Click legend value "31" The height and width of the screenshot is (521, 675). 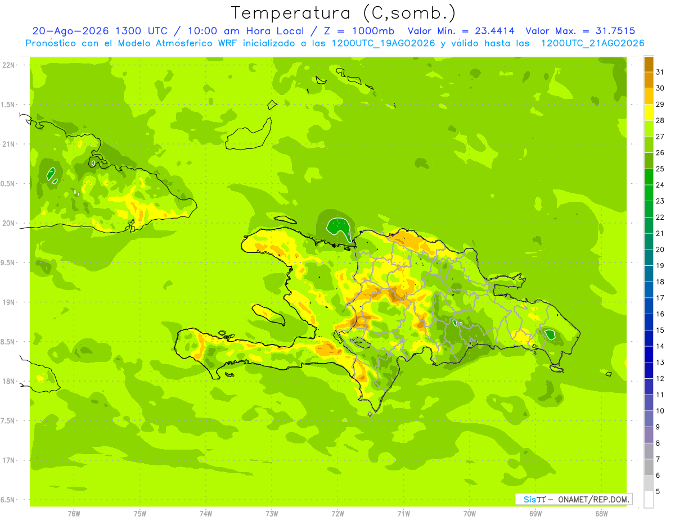tap(660, 72)
